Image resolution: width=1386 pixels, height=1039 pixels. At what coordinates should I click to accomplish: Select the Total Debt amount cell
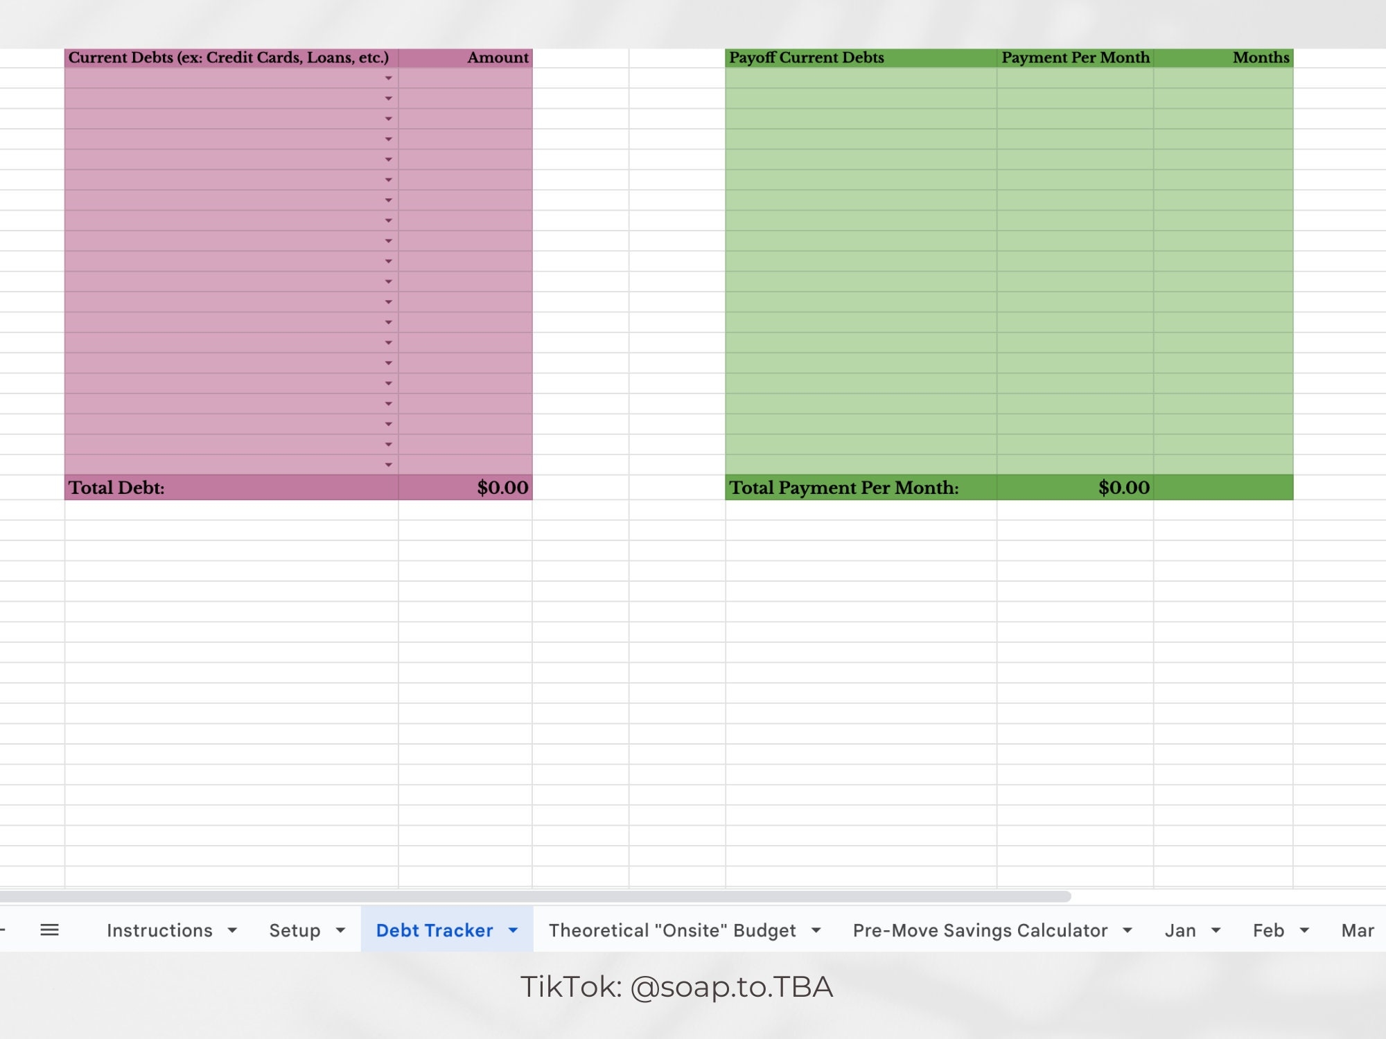pos(465,488)
